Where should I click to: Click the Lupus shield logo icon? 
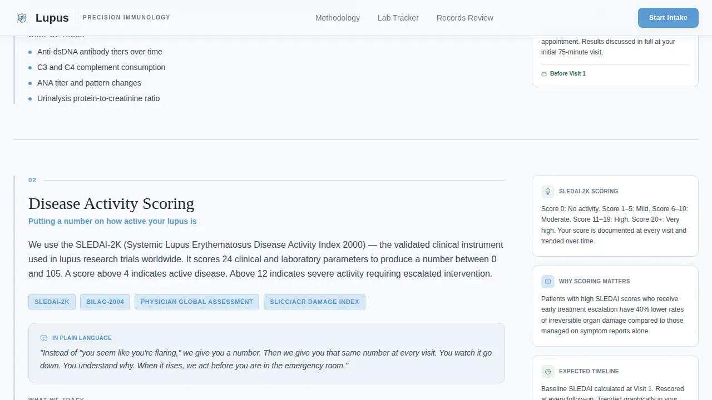click(22, 18)
